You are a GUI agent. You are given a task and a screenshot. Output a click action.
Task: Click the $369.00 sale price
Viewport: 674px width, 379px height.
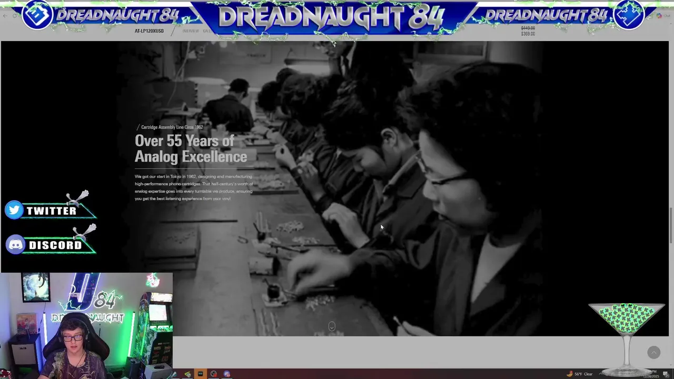(528, 34)
